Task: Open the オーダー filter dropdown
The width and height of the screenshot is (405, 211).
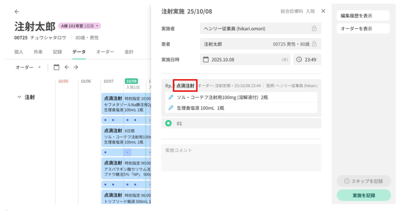Action: coord(28,67)
